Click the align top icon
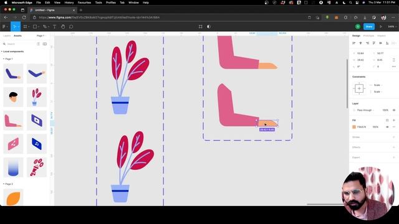 pyautogui.click(x=374, y=43)
